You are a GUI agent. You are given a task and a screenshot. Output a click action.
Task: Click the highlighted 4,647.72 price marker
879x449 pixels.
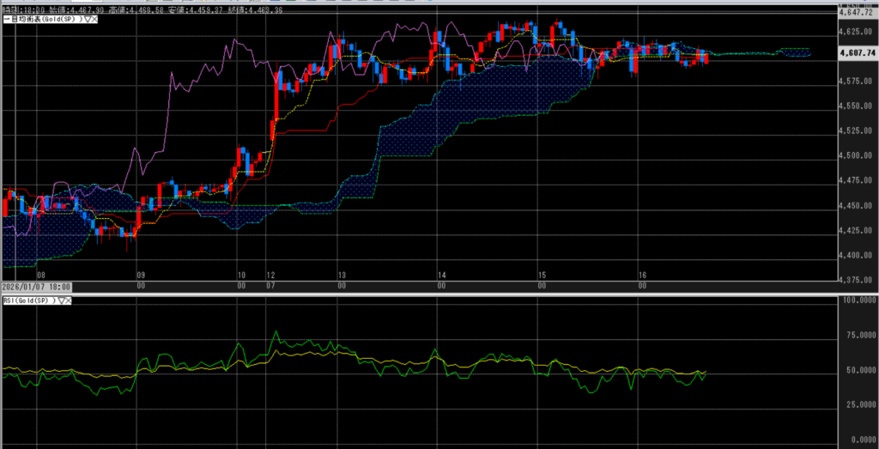tap(857, 13)
